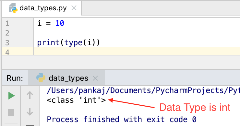Click the Python icon on the run tab
This screenshot has width=240, height=126.
[x=41, y=78]
